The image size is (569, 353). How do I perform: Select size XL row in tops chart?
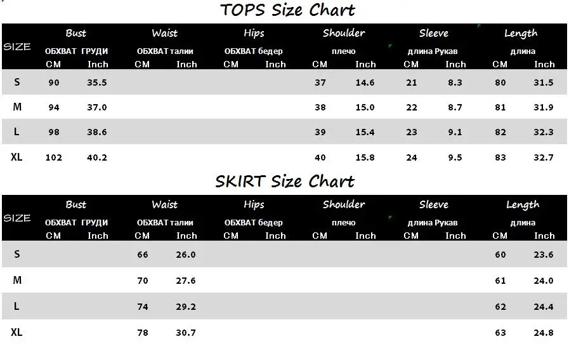pyautogui.click(x=284, y=157)
